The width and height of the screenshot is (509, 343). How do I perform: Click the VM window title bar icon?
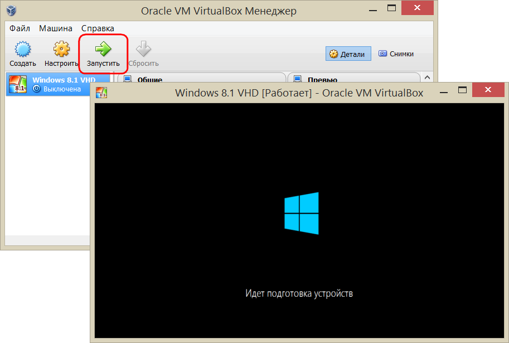coord(101,93)
